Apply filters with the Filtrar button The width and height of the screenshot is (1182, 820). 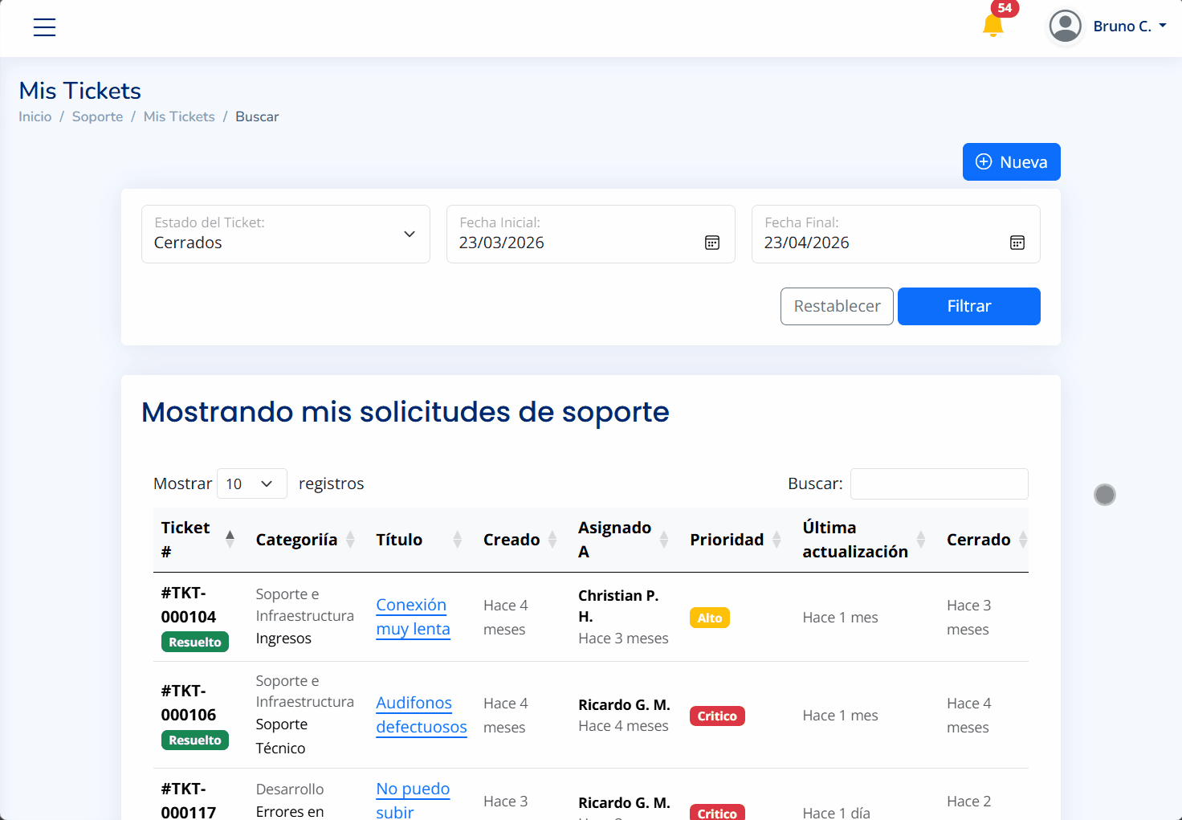[968, 306]
